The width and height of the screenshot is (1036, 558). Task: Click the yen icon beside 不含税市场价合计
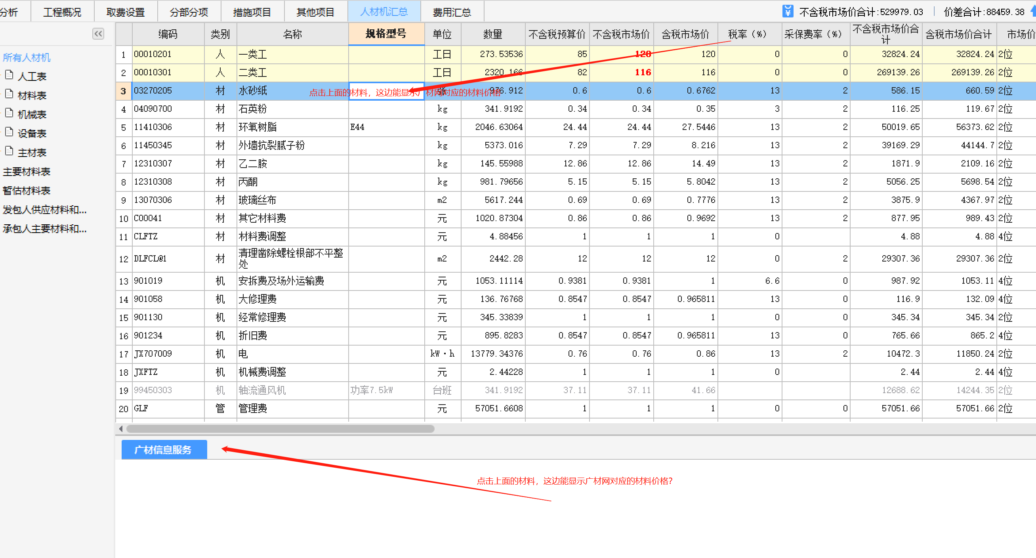[788, 11]
